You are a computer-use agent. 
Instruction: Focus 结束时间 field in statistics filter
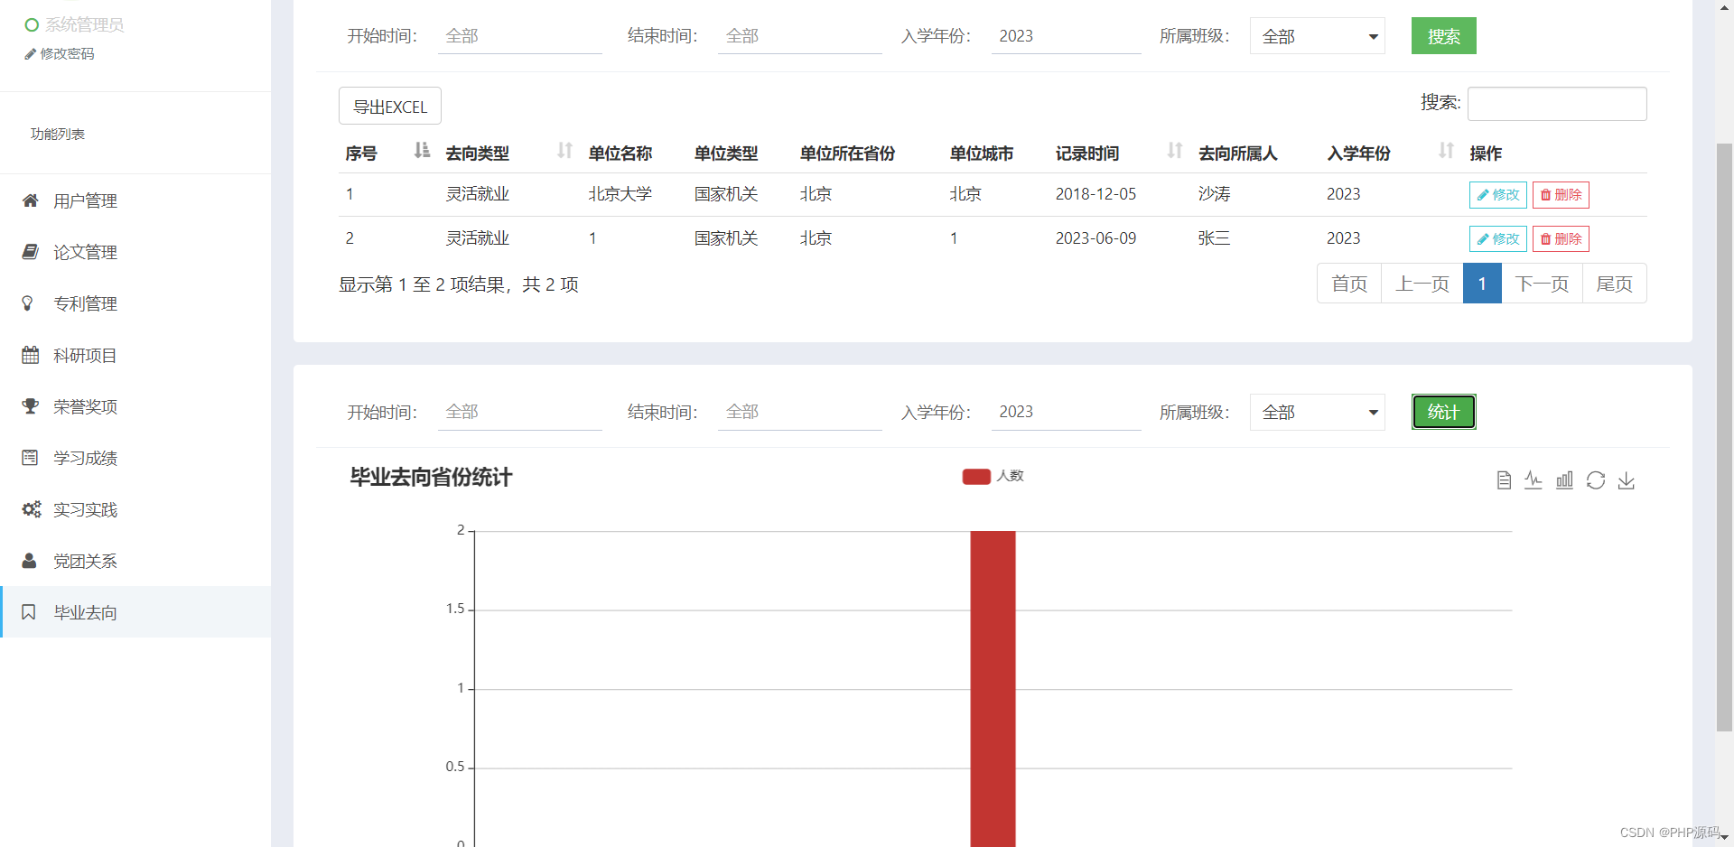(799, 412)
